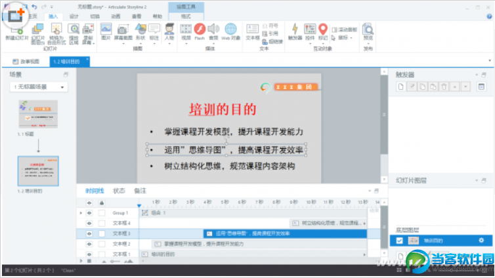The height and width of the screenshot is (278, 495).
Task: Toggle visibility eye for 文本框 2
Action: [x=89, y=245]
